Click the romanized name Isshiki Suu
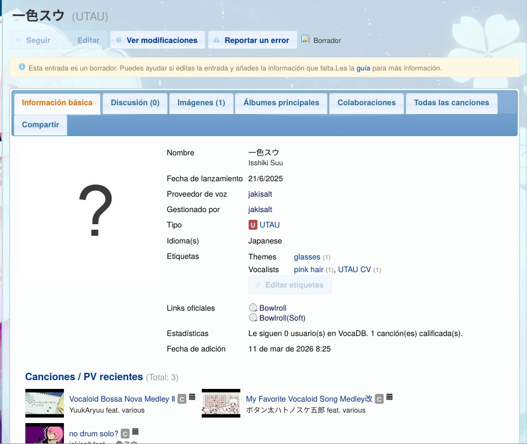 (266, 163)
